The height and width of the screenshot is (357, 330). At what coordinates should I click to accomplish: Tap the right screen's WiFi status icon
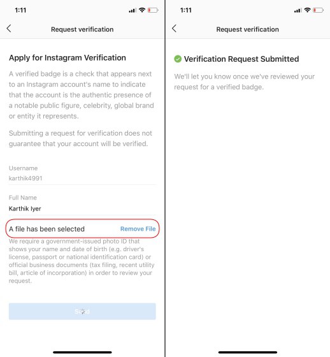coord(307,10)
